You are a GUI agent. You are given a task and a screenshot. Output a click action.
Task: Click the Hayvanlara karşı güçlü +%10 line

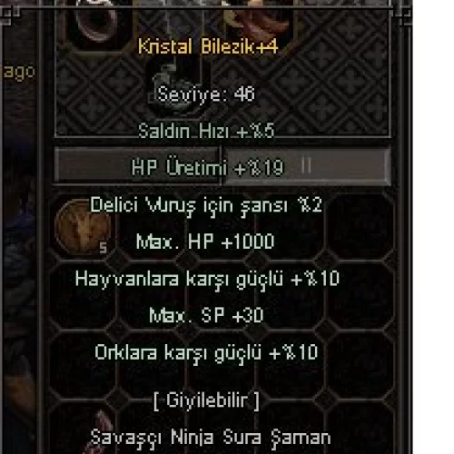(207, 280)
